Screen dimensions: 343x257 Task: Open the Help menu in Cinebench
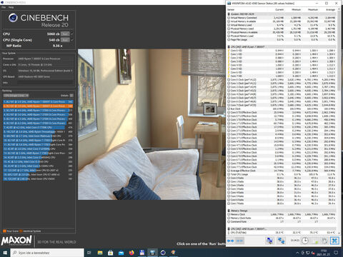point(11,7)
